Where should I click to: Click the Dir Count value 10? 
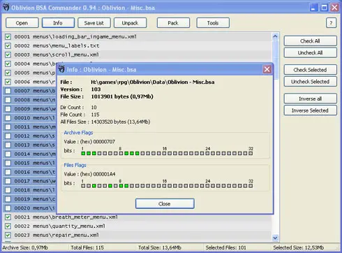[x=94, y=108]
